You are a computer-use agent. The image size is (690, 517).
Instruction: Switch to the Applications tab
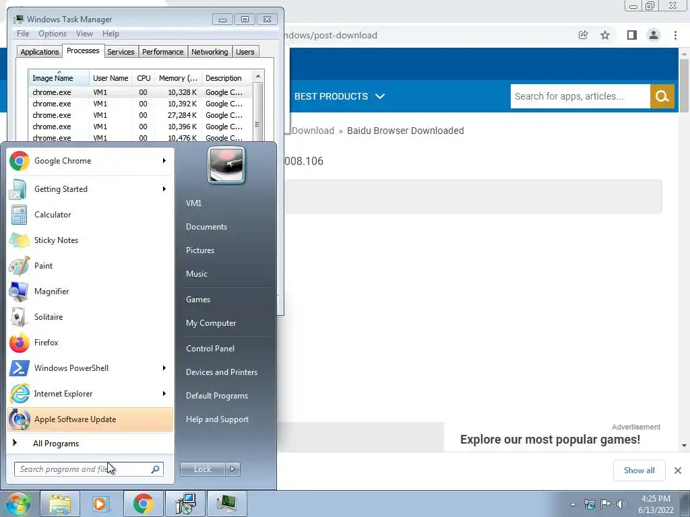coord(40,52)
